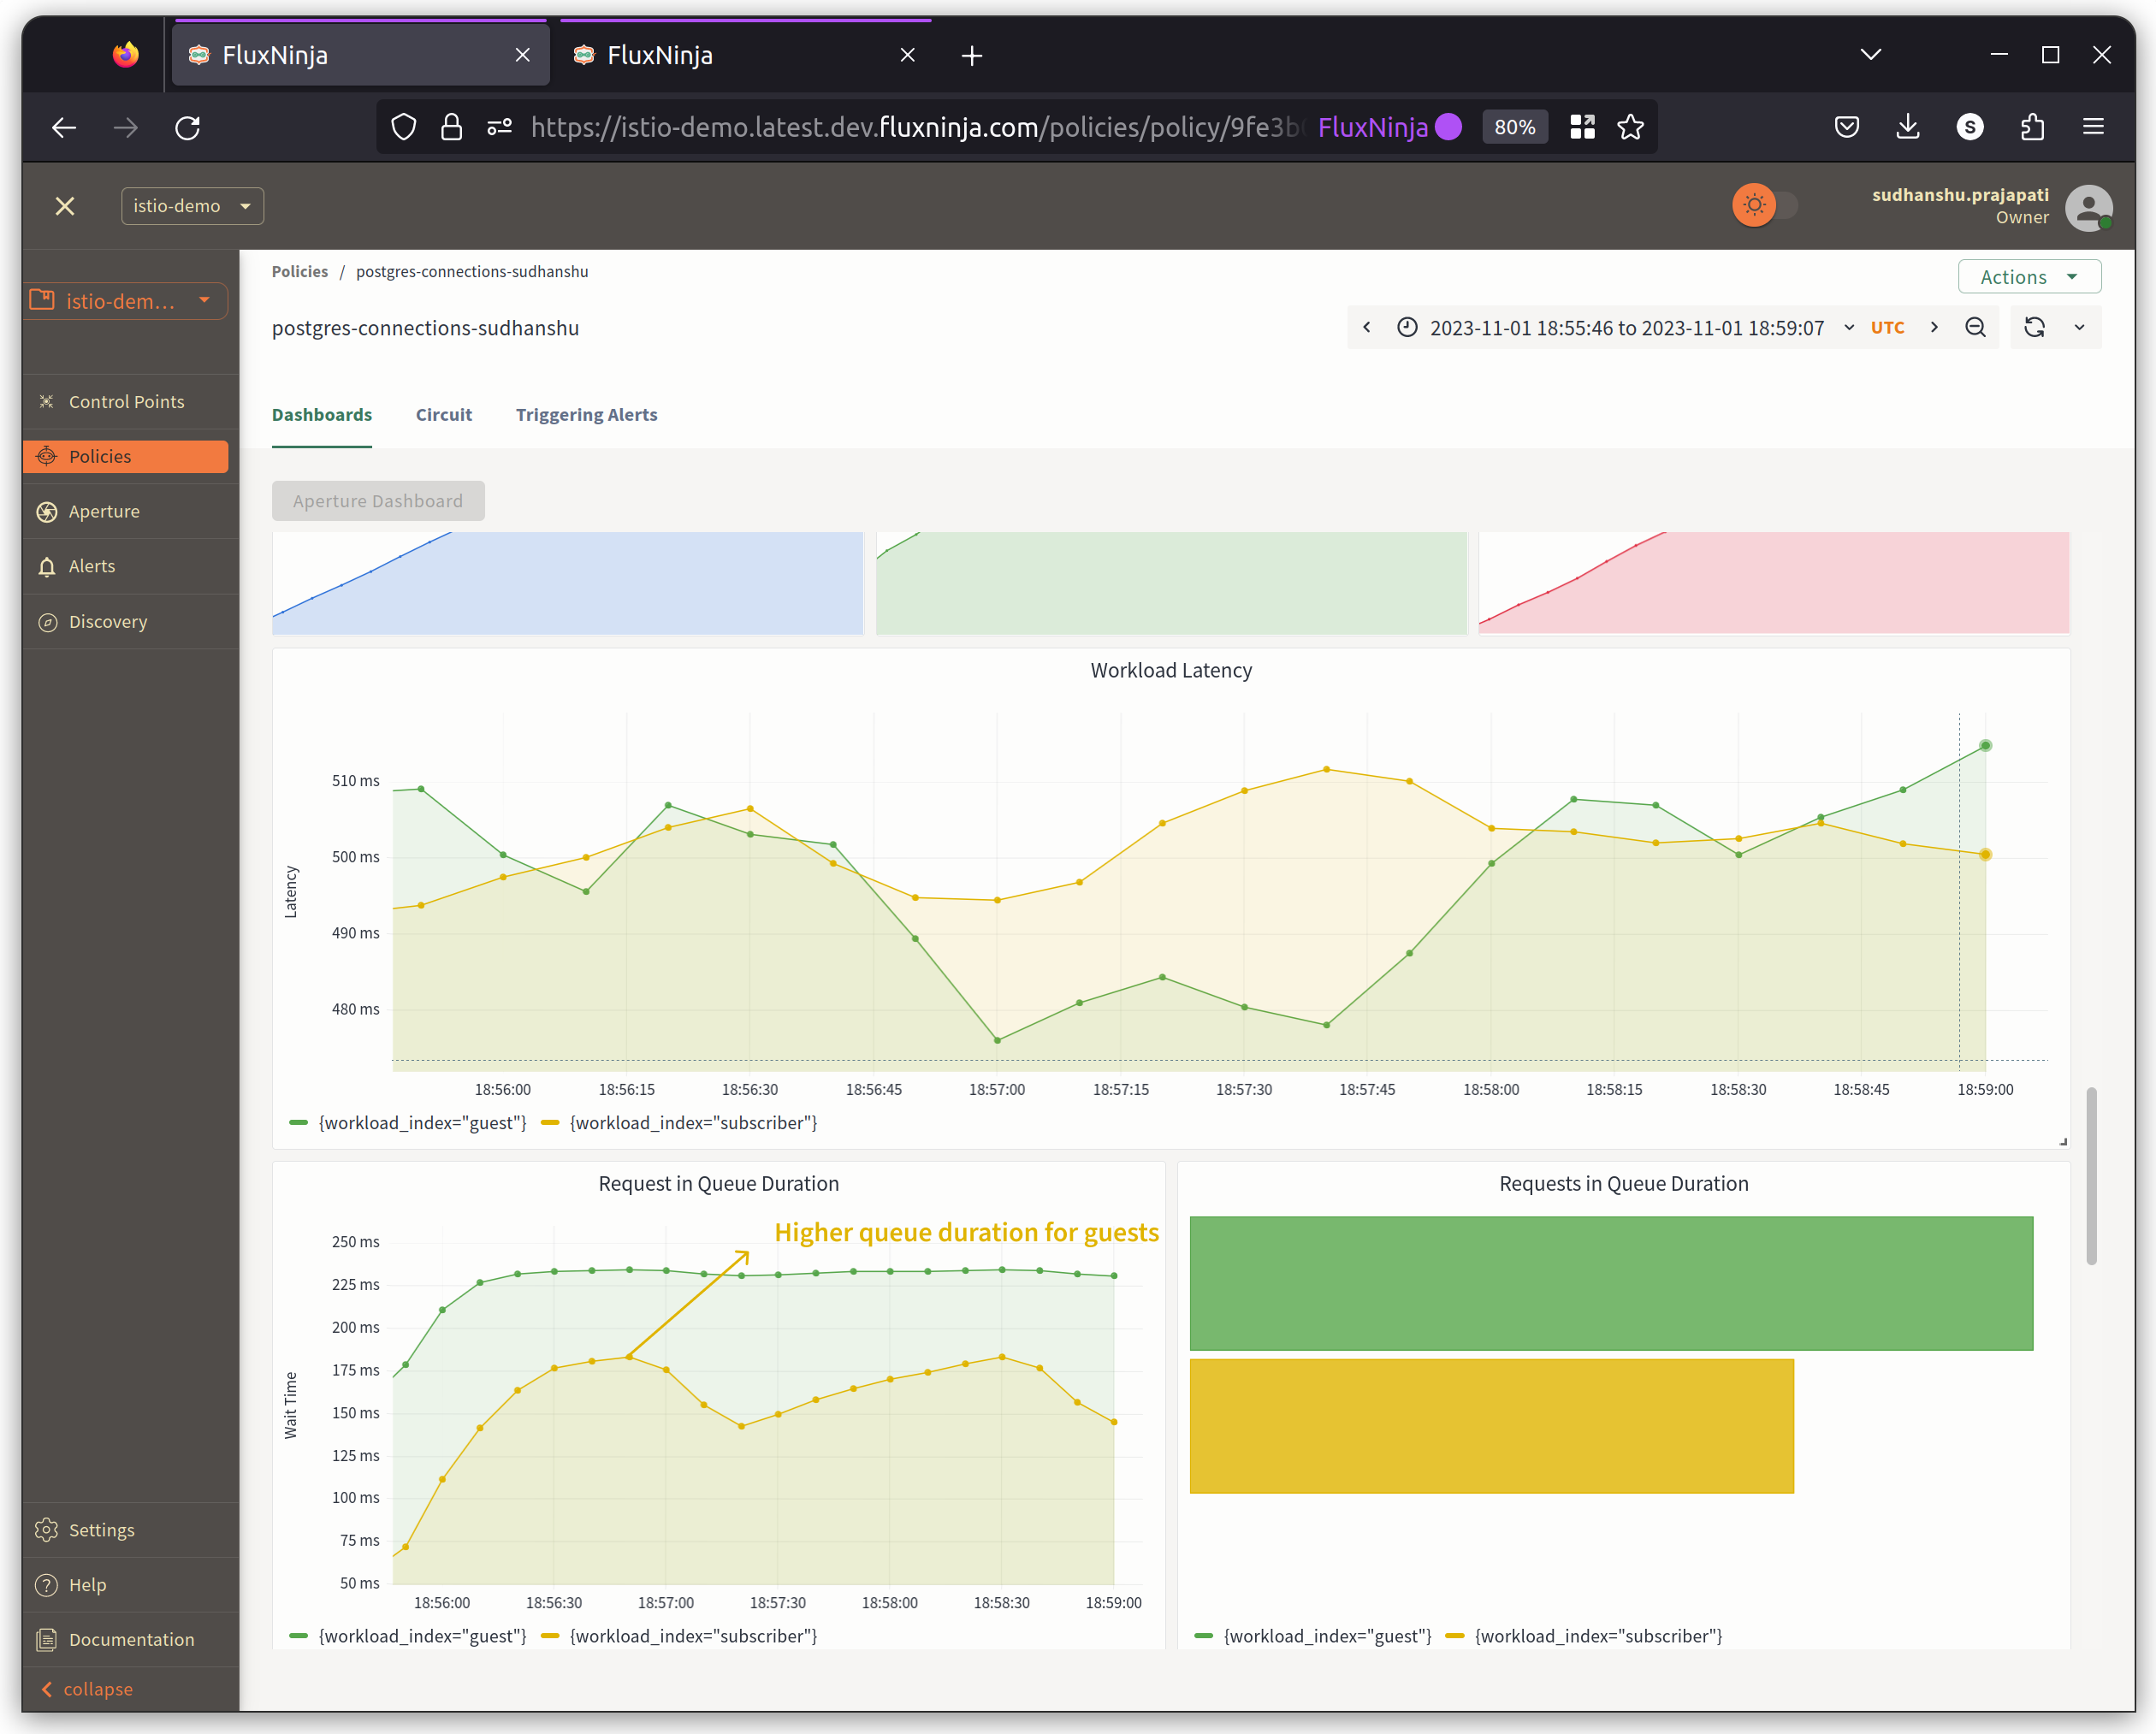Open the tracking protection shield icon
The image size is (2156, 1734).
tap(404, 127)
